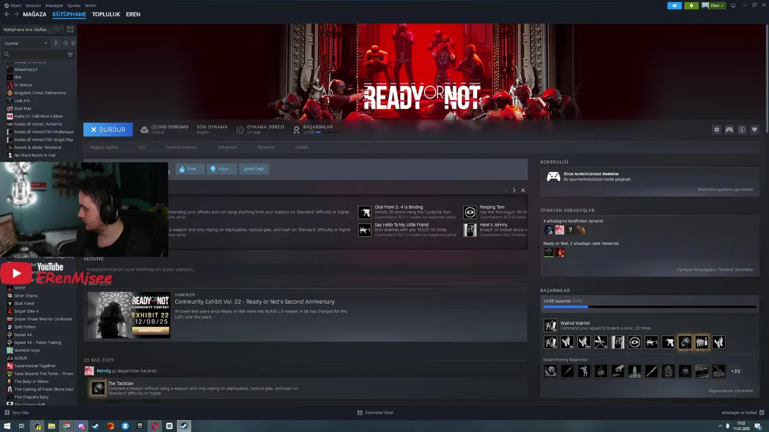
Task: Open the KÜTÜPHANE tab
Action: pos(69,14)
